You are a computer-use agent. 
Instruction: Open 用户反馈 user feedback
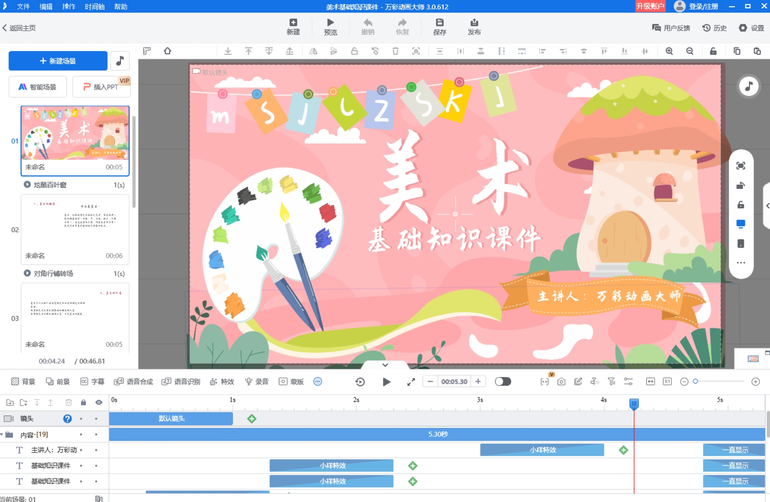pyautogui.click(x=671, y=28)
